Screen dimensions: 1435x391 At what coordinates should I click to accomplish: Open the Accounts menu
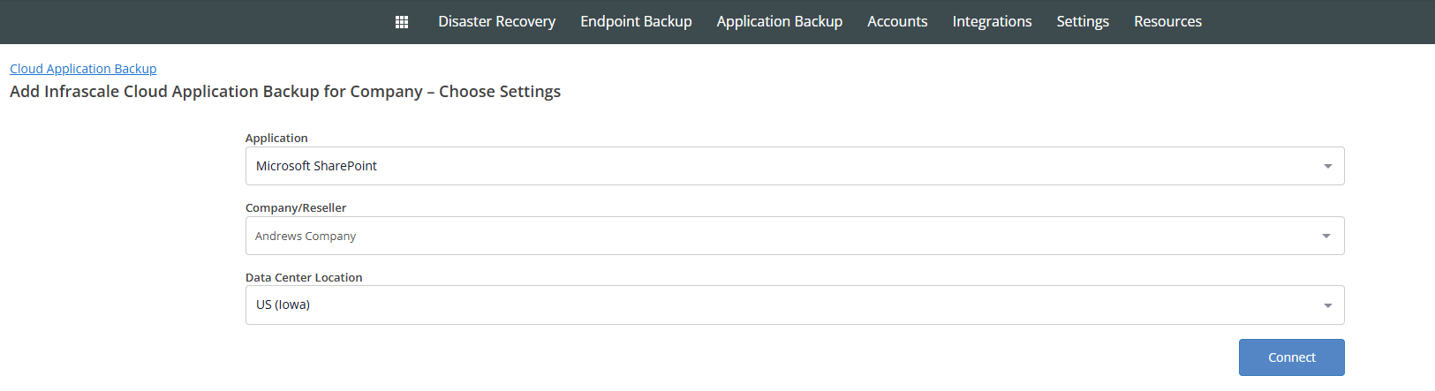point(897,21)
